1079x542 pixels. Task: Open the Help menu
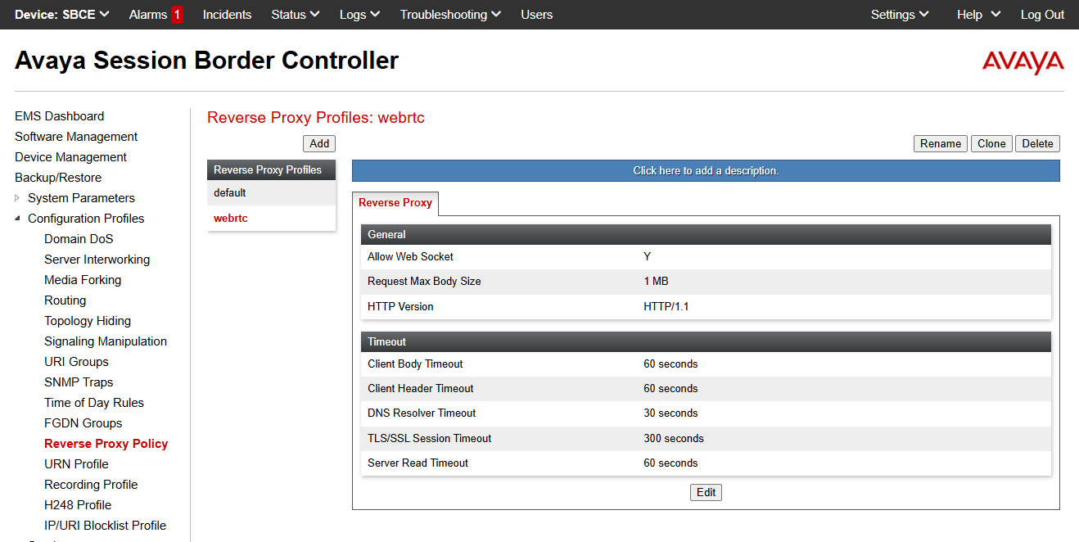pos(978,15)
